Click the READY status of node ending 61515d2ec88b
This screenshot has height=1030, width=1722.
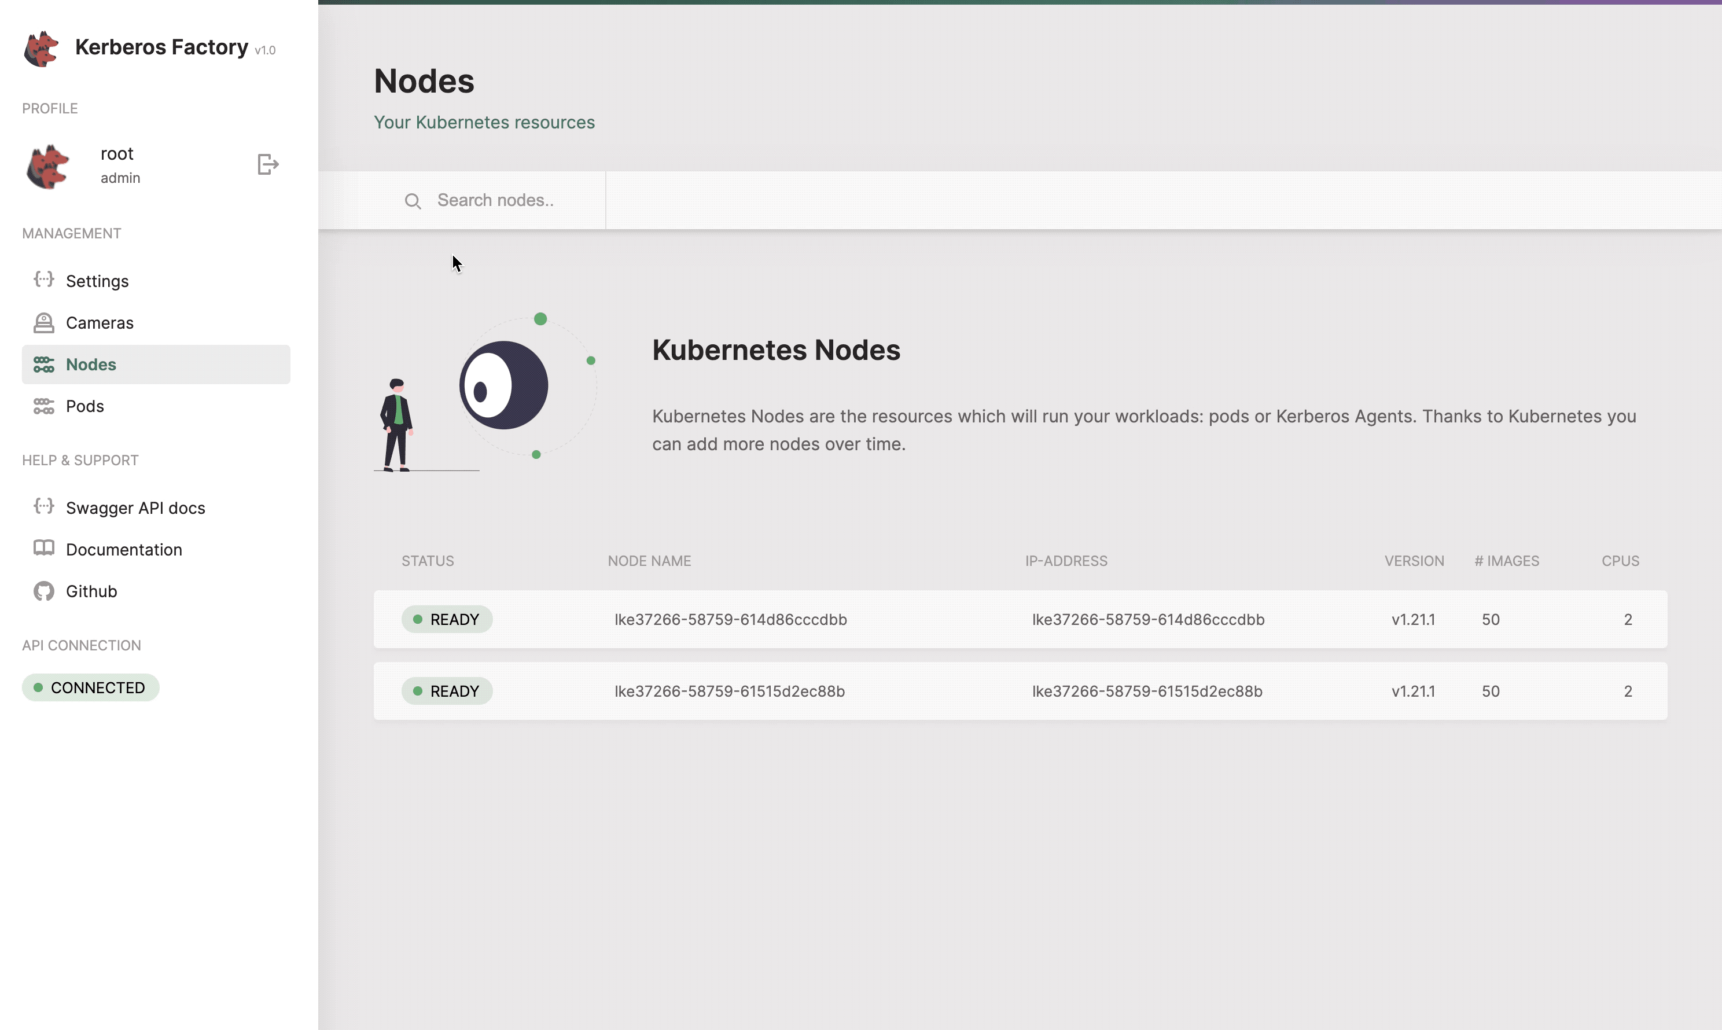pos(447,690)
